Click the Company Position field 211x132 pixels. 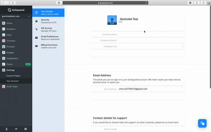pos(138,40)
